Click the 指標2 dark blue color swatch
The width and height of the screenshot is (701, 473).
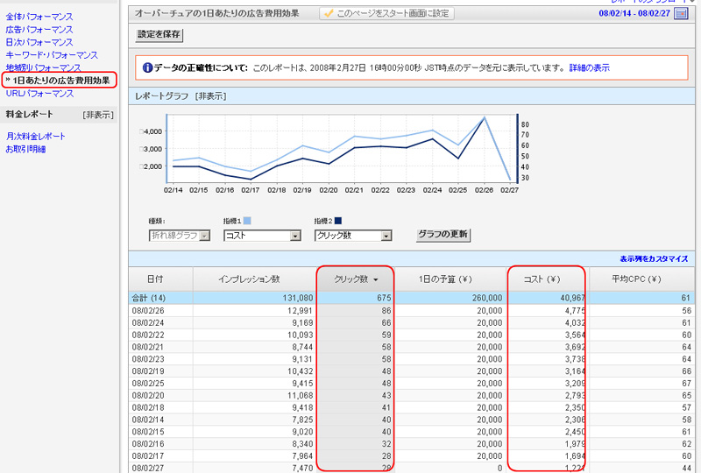(x=337, y=221)
